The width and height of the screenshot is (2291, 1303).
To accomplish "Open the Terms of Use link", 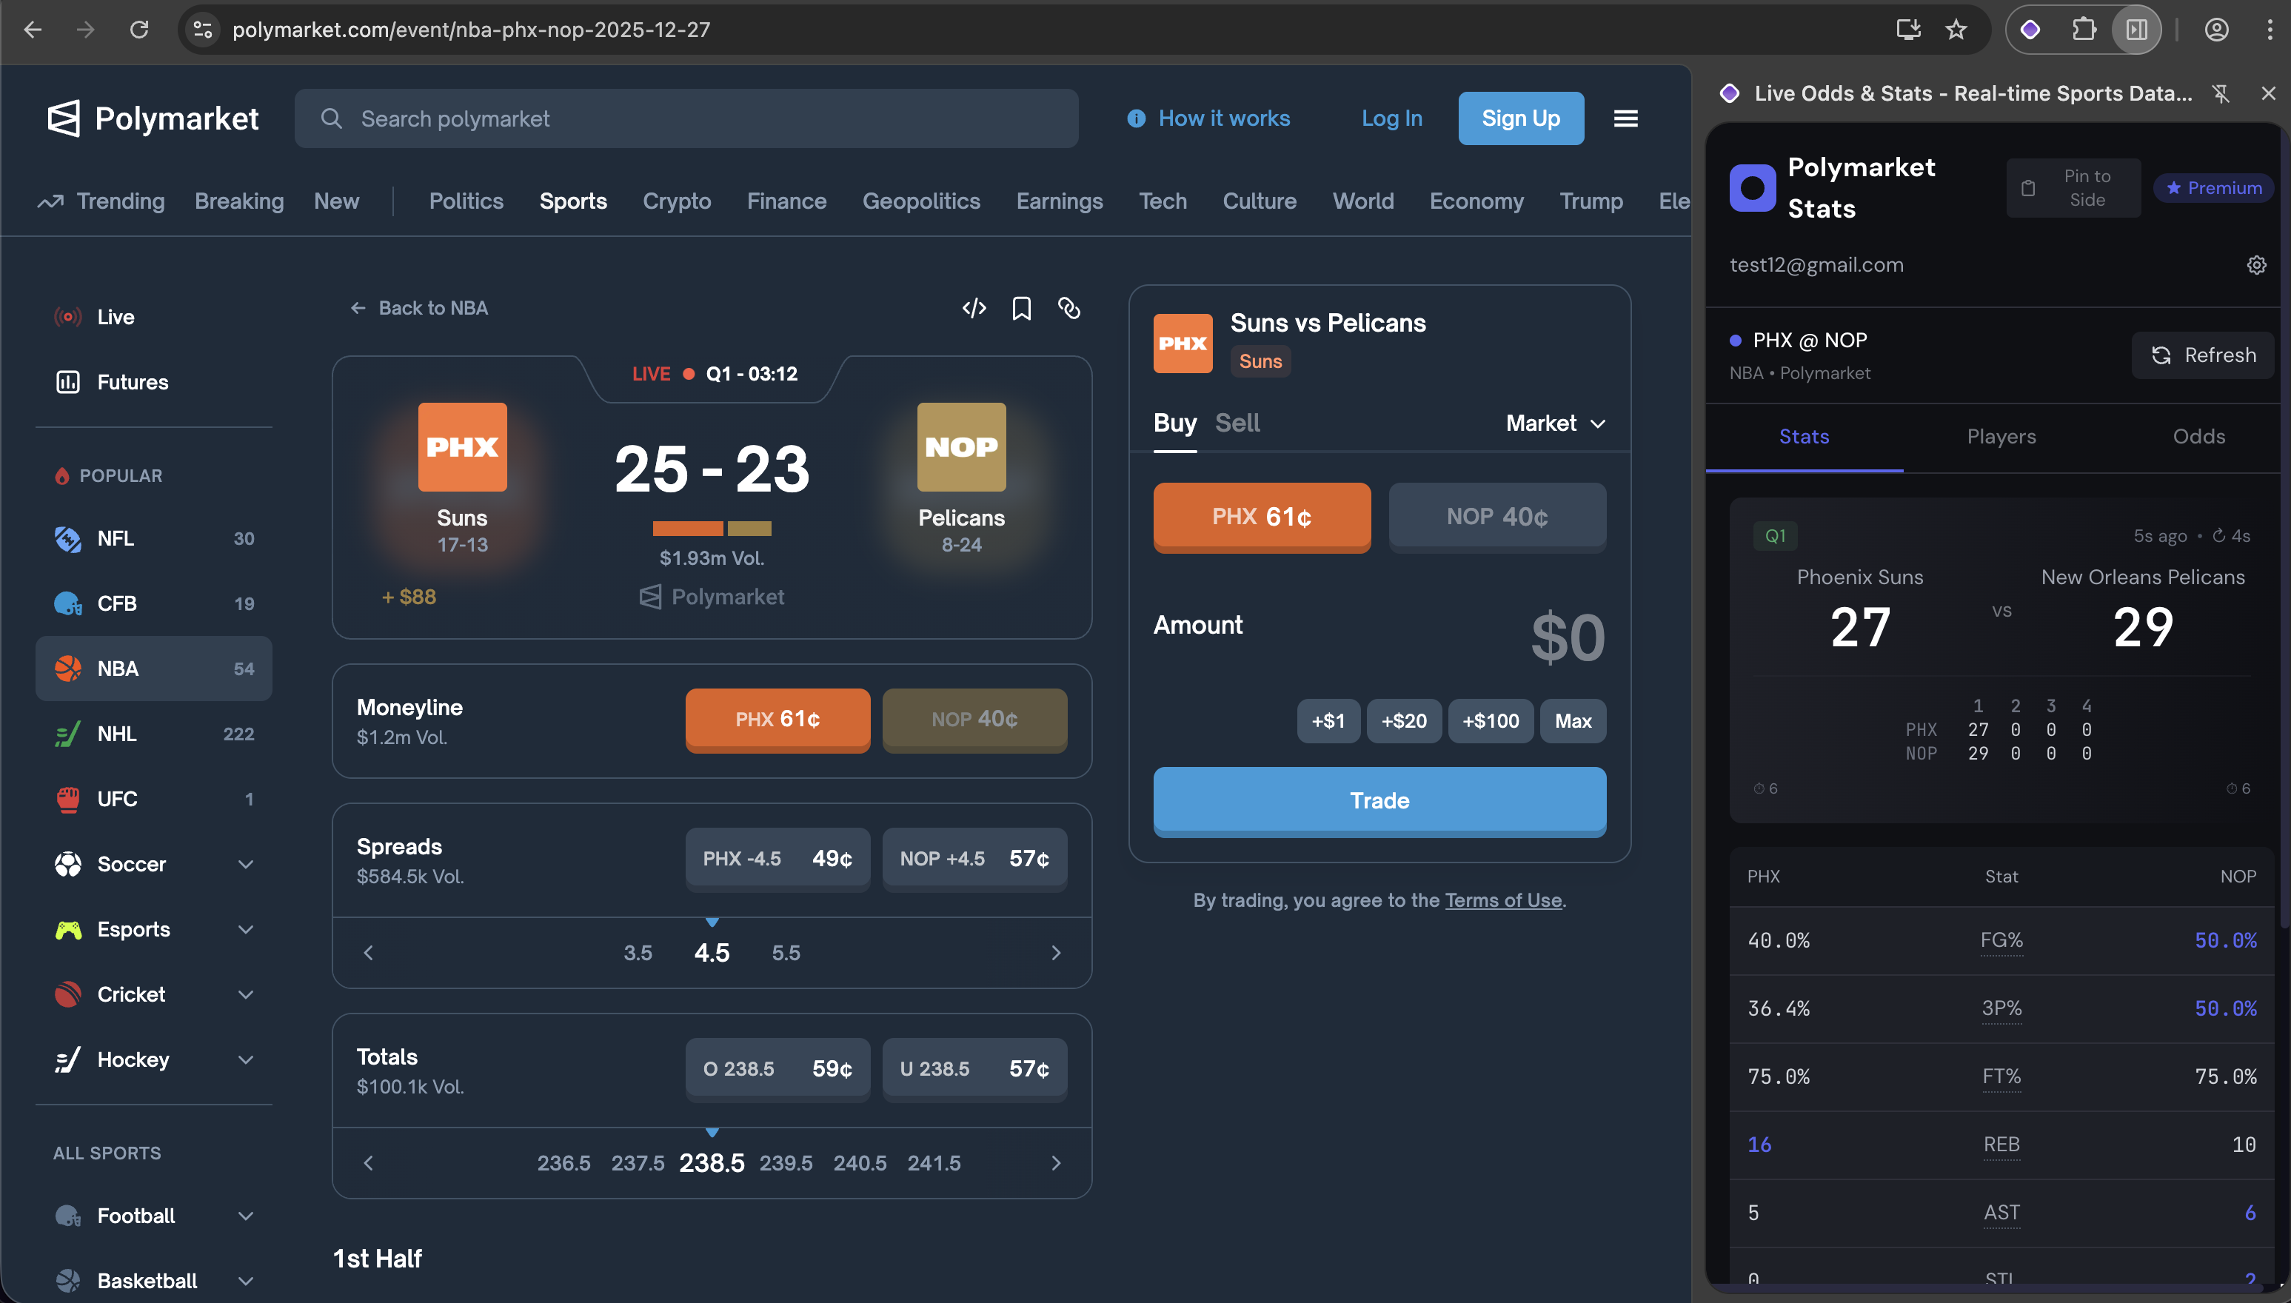I will [x=1503, y=900].
